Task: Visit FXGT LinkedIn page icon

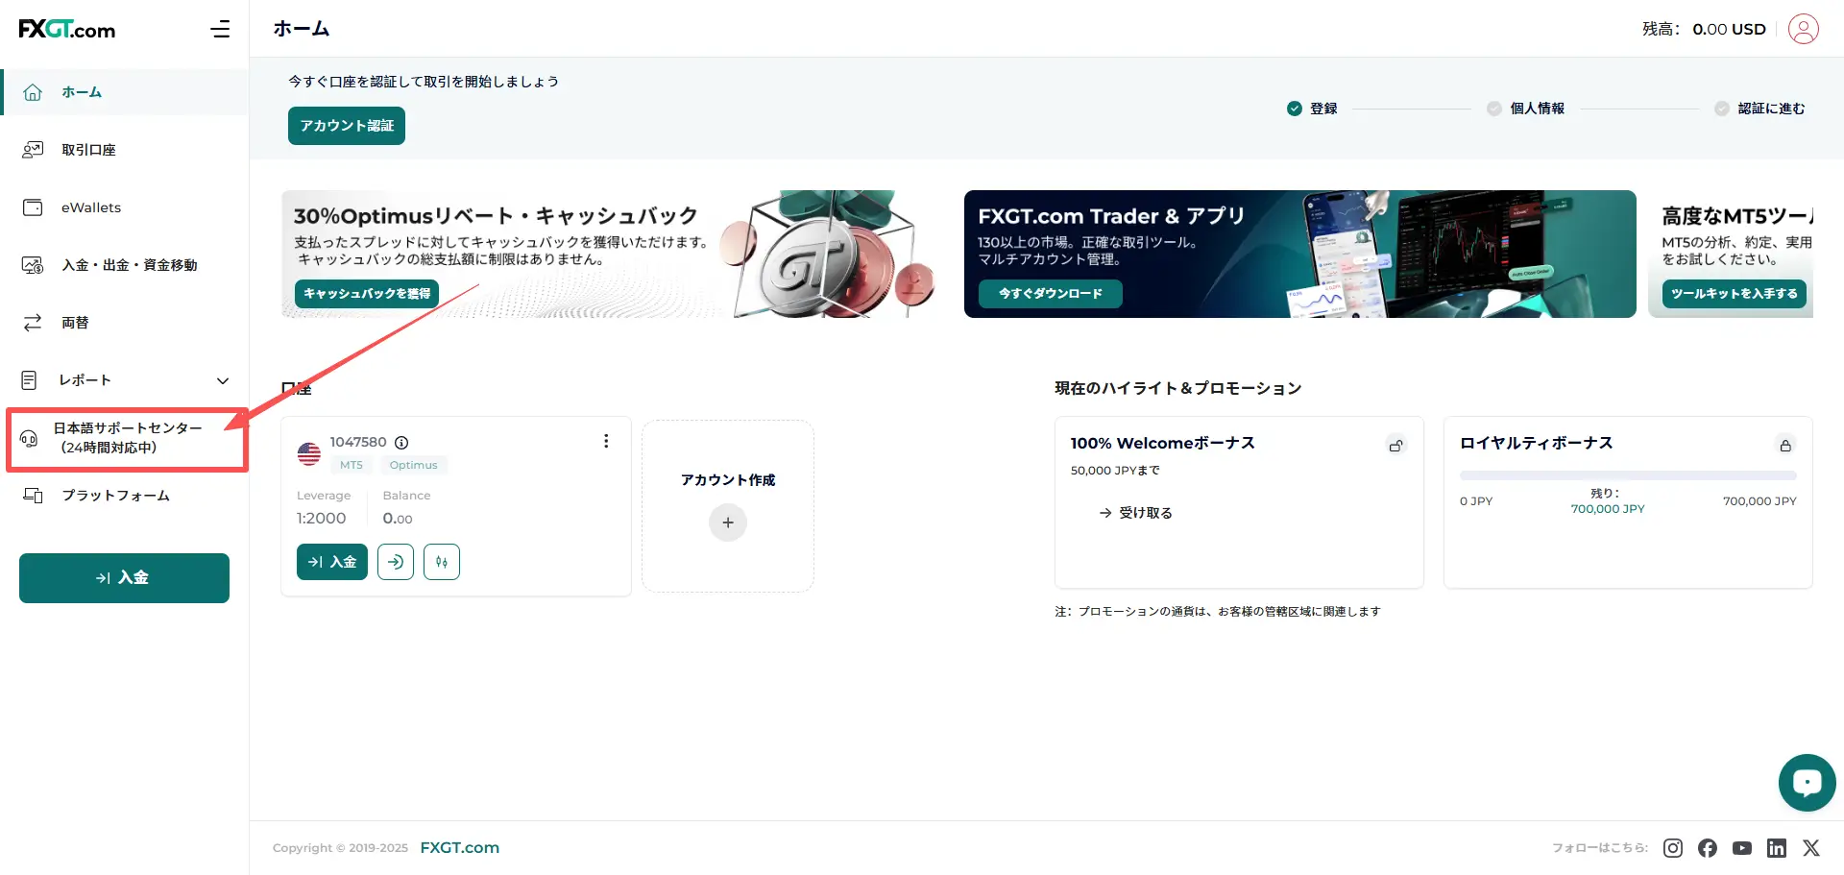Action: pos(1777,848)
